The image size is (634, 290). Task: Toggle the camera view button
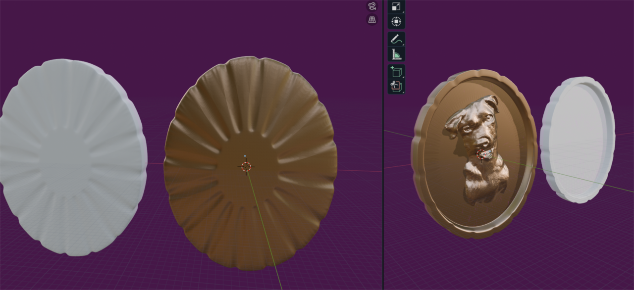(371, 6)
